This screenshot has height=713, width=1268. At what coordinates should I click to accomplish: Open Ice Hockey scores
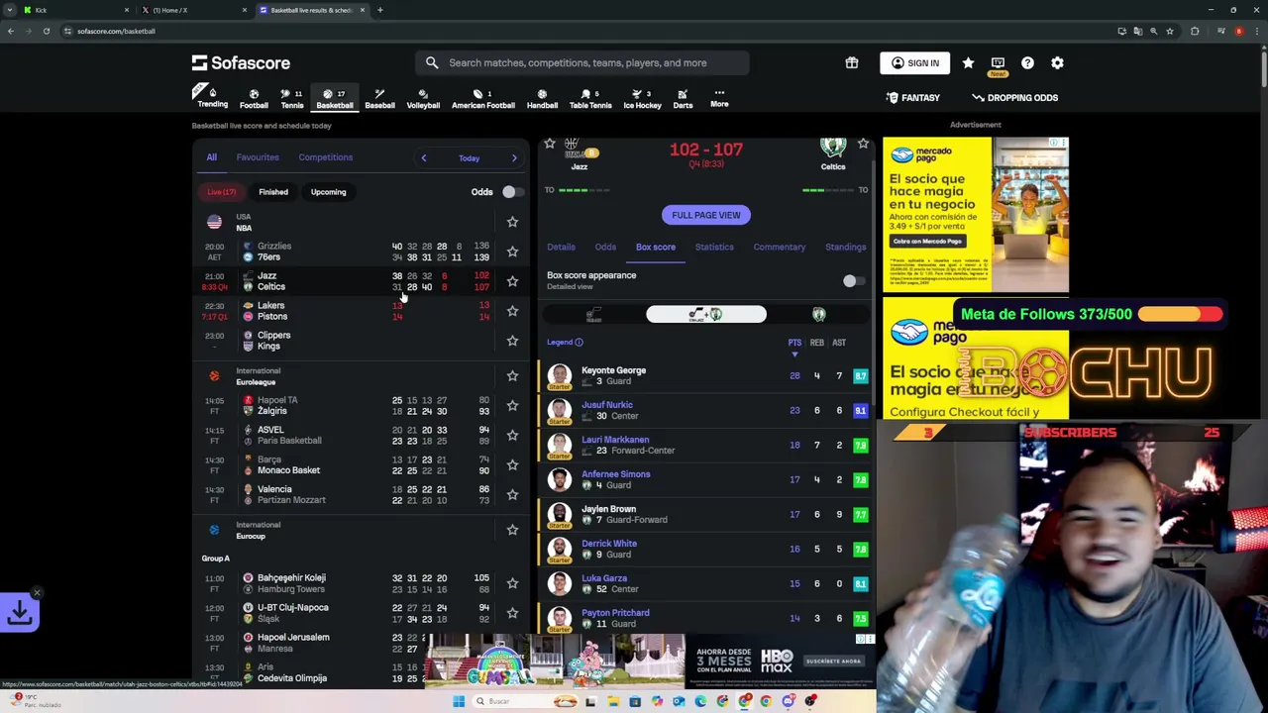[x=642, y=98]
